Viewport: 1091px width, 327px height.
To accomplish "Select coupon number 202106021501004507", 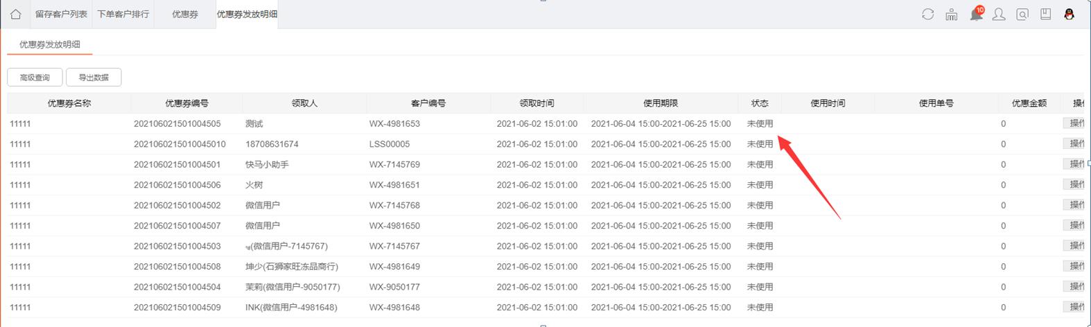I will click(x=177, y=226).
